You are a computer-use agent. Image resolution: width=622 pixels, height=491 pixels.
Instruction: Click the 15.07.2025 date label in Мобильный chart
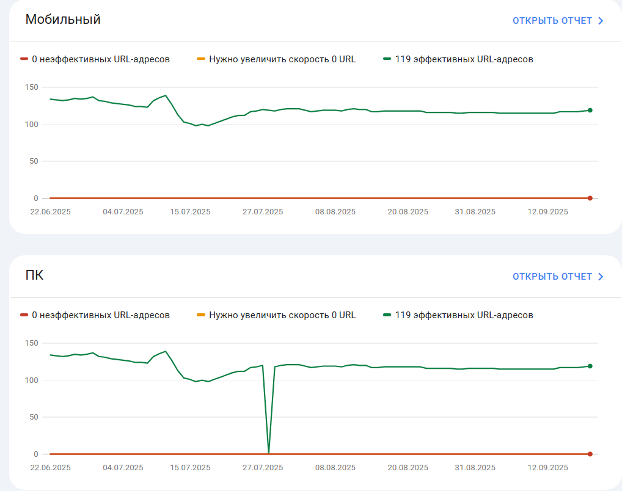[191, 212]
